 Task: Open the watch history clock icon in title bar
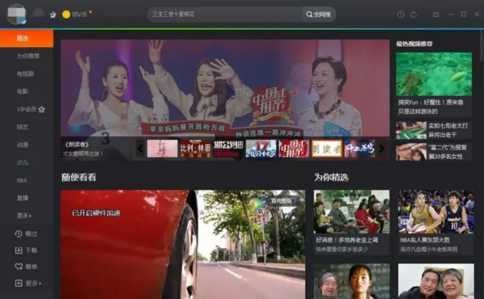point(400,15)
